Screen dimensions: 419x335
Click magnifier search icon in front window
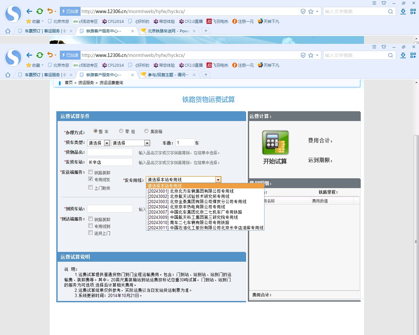391,55
